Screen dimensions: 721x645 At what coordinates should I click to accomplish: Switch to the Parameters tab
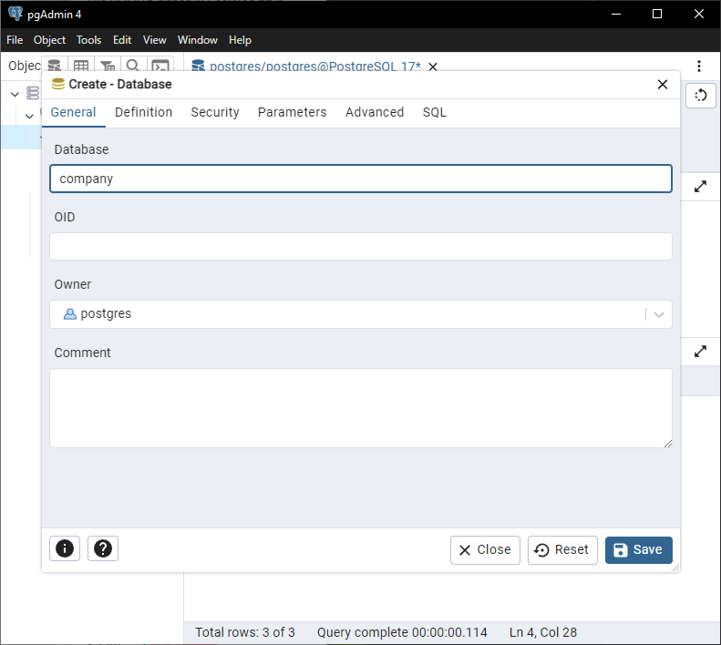[x=292, y=112]
